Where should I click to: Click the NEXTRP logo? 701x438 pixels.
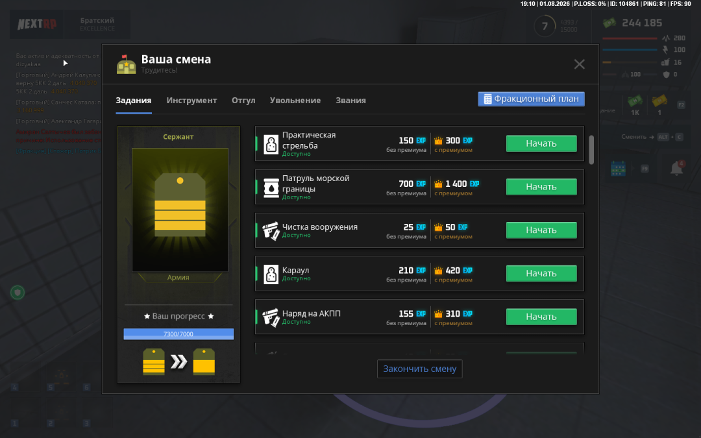[37, 24]
